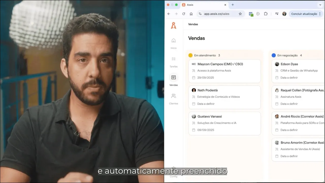Click the Edson Dyas avatar thumbnail
Viewport: 325px width, 183px height.
(277, 64)
